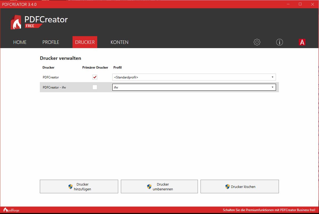Open the settings gear icon

tap(257, 42)
